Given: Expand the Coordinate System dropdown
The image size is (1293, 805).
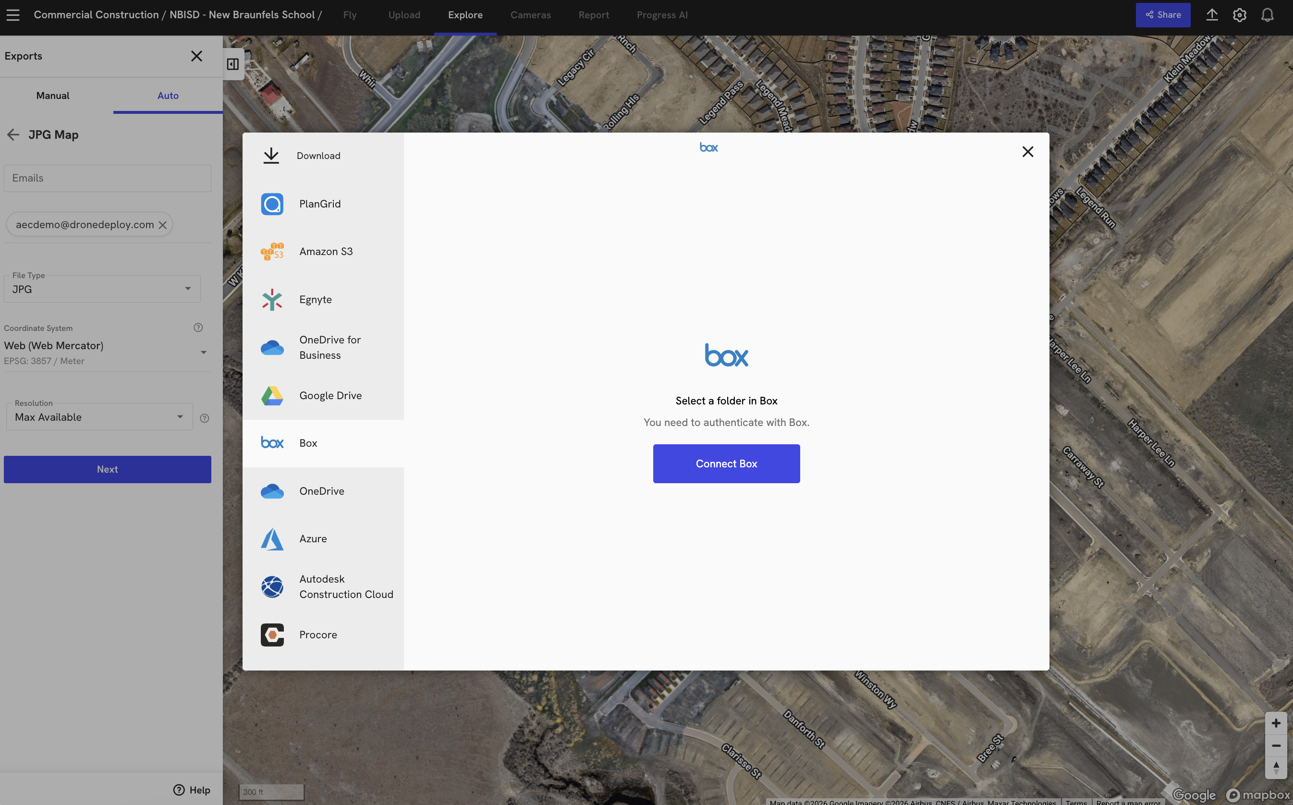Looking at the screenshot, I should [x=107, y=352].
